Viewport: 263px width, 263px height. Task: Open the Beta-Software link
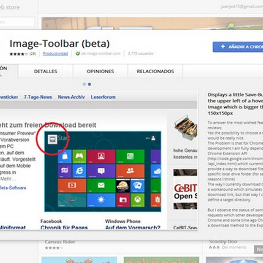point(13,188)
